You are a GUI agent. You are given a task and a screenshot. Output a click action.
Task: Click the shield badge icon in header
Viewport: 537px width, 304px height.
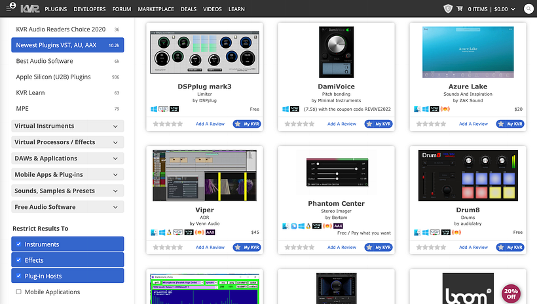click(448, 9)
